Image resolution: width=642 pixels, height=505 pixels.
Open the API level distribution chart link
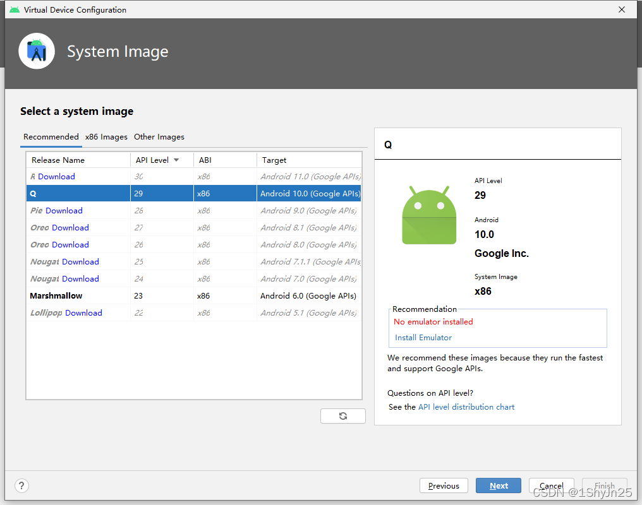tap(466, 407)
